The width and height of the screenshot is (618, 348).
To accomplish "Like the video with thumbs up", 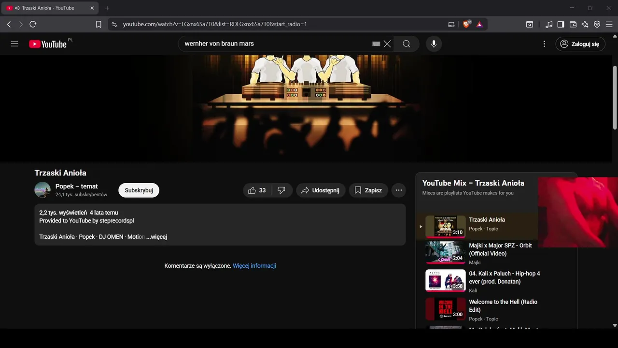I will pyautogui.click(x=257, y=190).
